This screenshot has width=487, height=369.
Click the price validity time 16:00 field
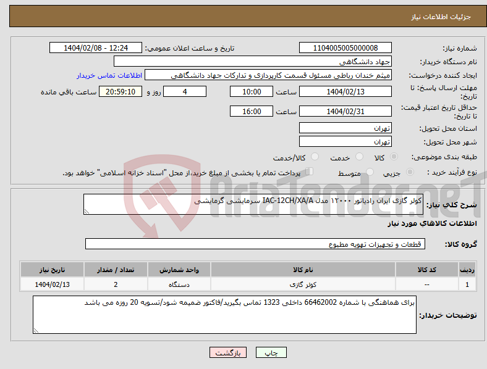coord(252,111)
